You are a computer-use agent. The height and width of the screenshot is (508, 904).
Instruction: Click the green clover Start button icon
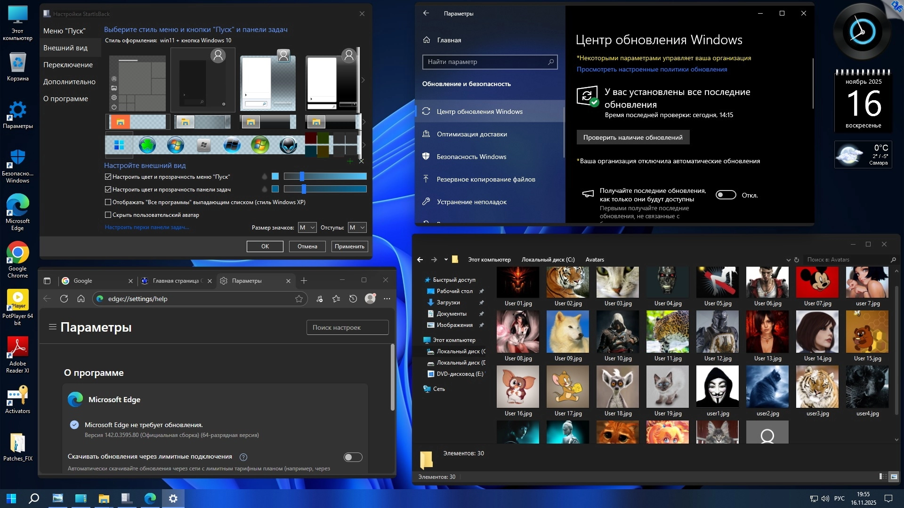pos(147,145)
